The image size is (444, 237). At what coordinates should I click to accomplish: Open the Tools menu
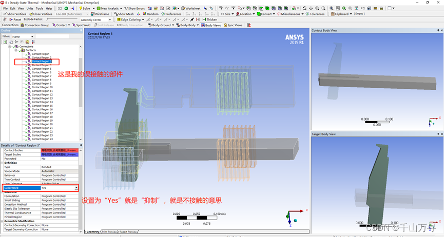40,8
